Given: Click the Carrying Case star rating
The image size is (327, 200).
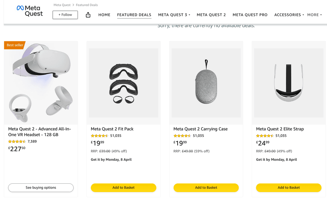Looking at the screenshot, I should 182,136.
